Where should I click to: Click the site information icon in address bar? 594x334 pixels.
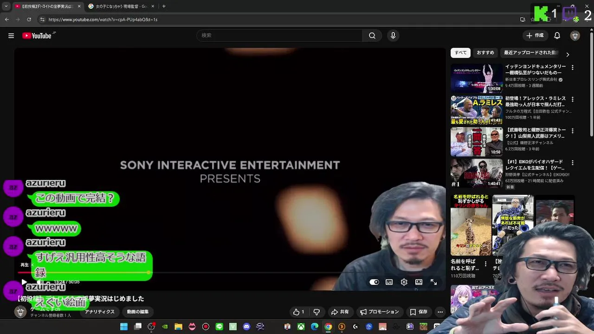click(42, 19)
